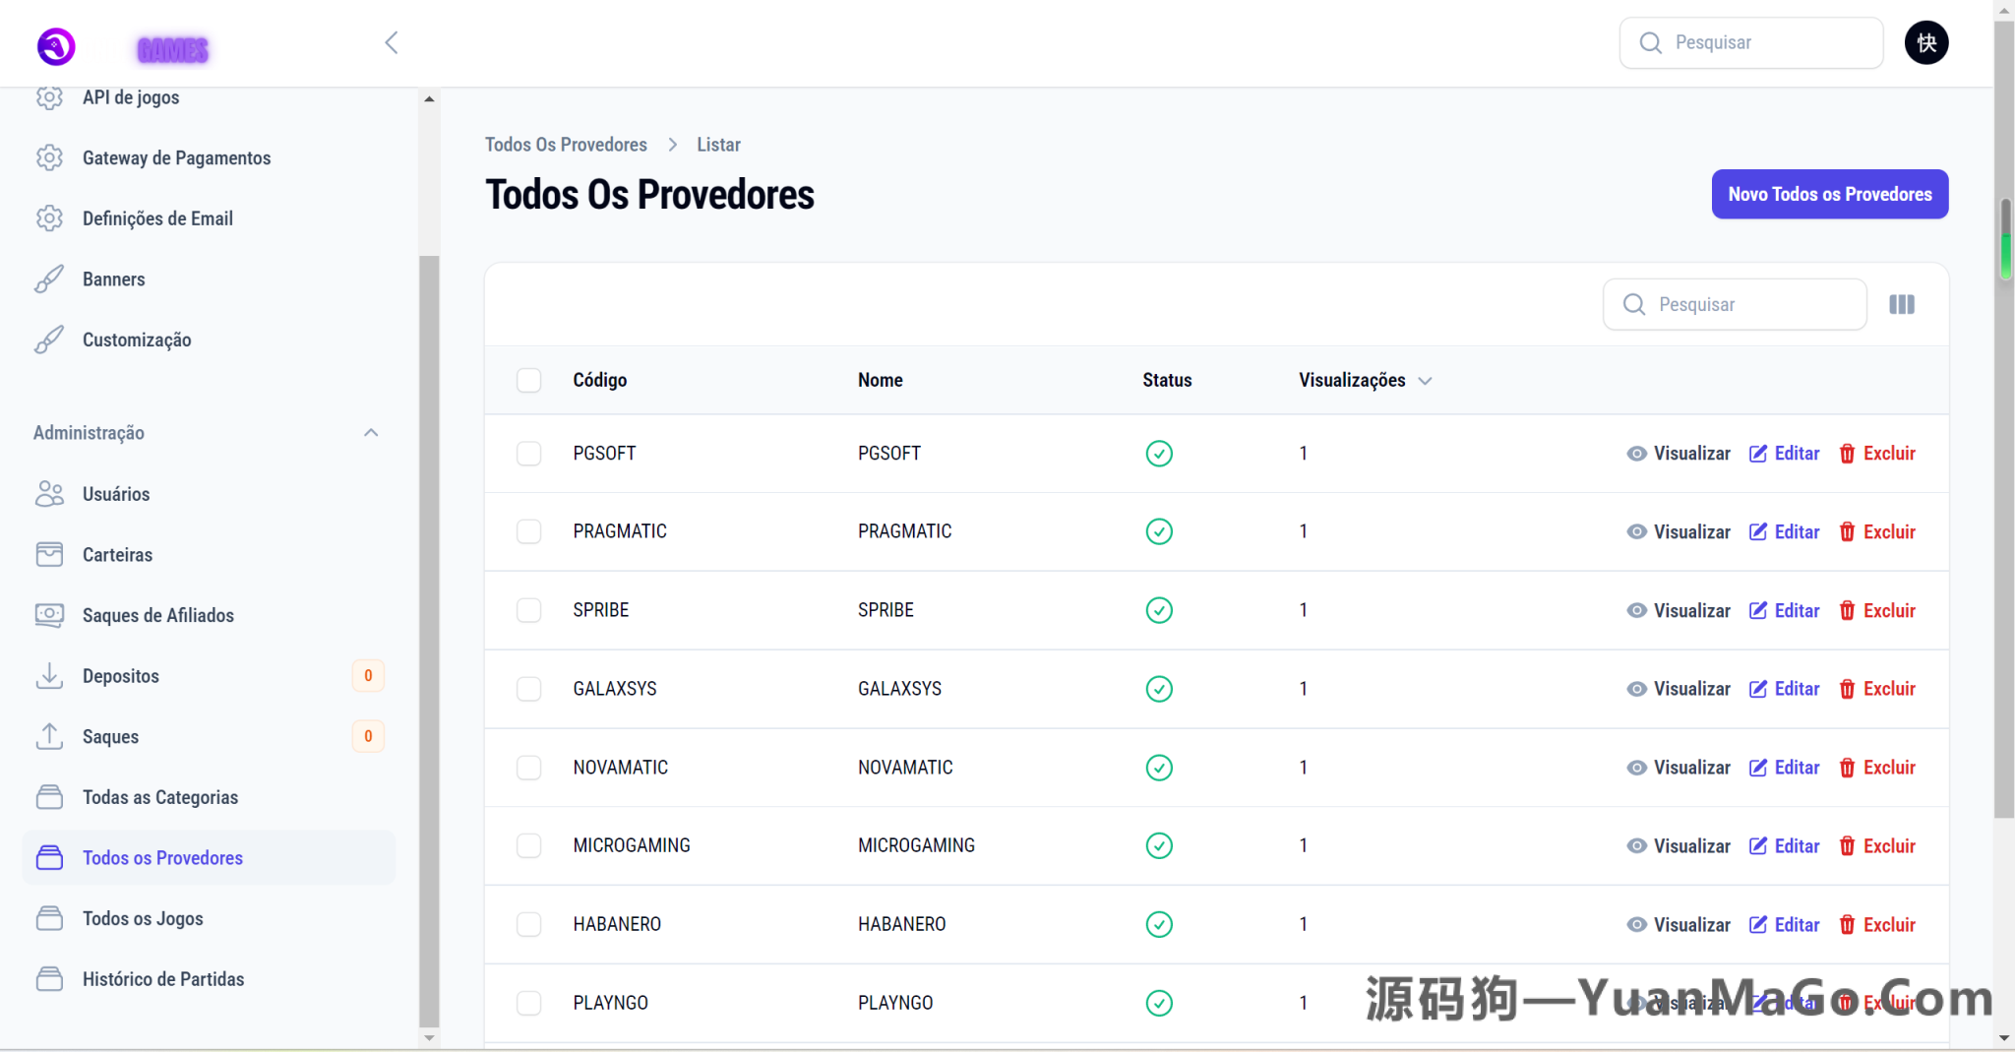Click the Excluir link for HABANERO
The image size is (2015, 1052).
(x=1888, y=925)
